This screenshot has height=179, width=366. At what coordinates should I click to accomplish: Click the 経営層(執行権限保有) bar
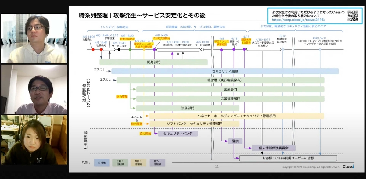click(x=220, y=80)
